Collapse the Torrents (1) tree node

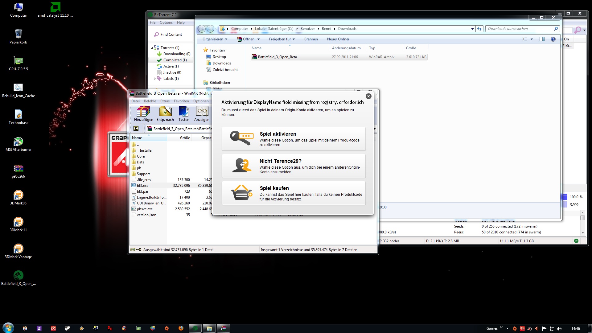152,48
